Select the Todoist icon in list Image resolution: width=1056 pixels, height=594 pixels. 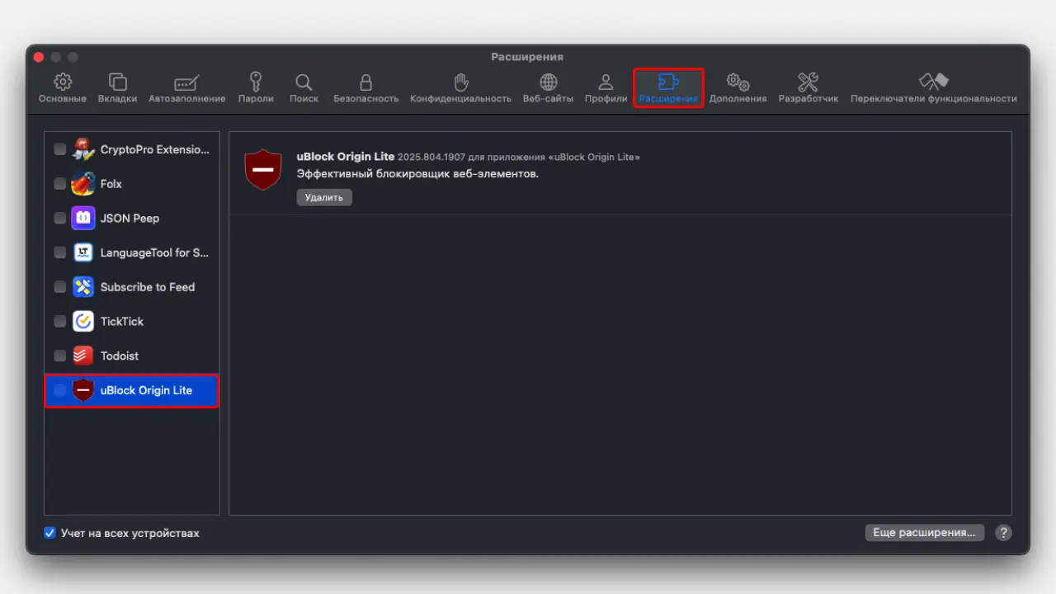(x=83, y=356)
